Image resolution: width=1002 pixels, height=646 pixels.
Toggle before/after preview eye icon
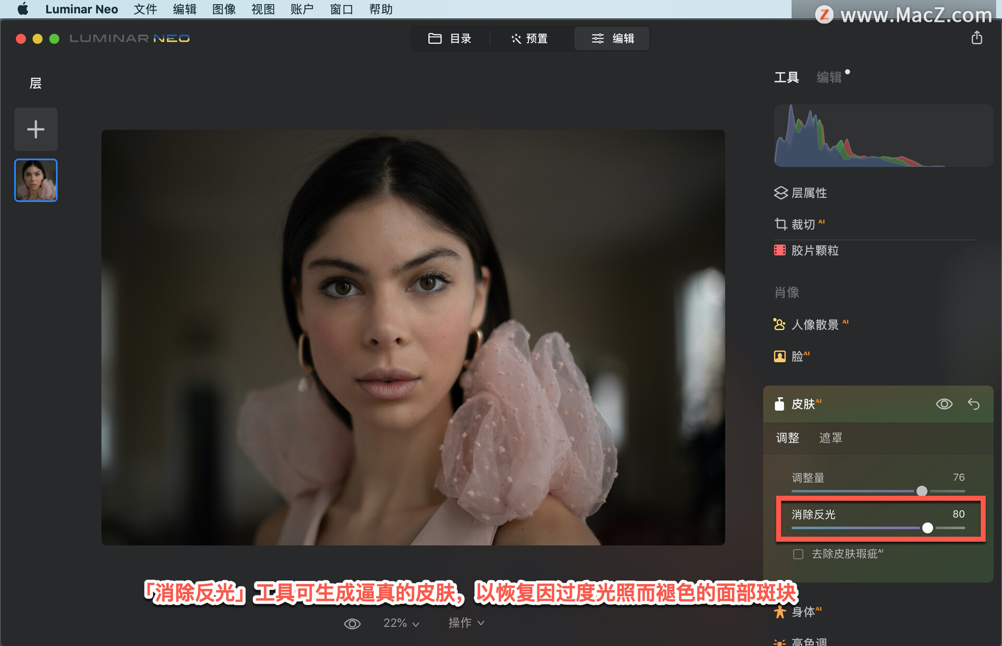tap(352, 624)
